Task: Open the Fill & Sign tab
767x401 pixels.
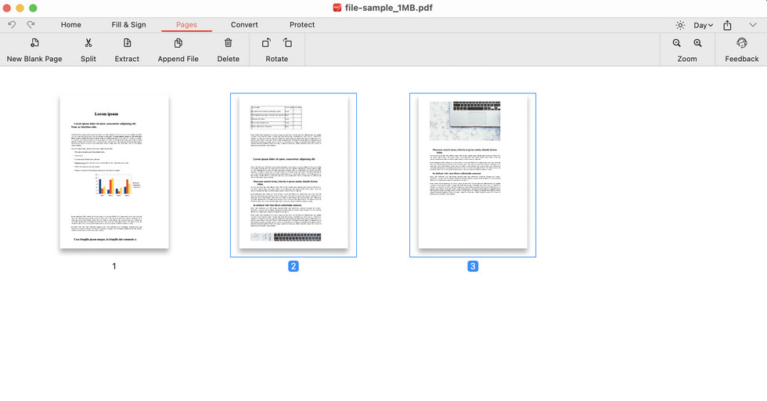Action: (128, 25)
